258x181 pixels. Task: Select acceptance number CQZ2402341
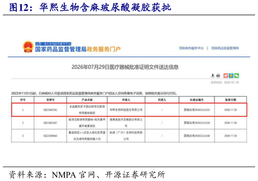coord(50,110)
